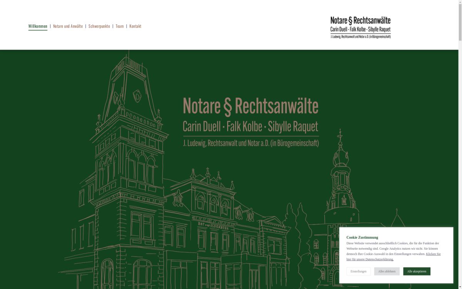Click the underlined "Klicken Sie hier" text

pyautogui.click(x=433, y=254)
